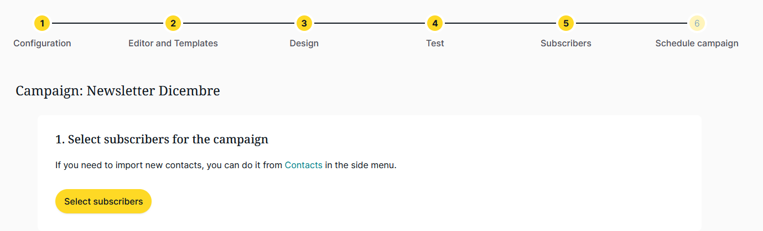Screen dimensions: 763x231
Task: Go to the step 4 circle
Action: click(x=435, y=23)
